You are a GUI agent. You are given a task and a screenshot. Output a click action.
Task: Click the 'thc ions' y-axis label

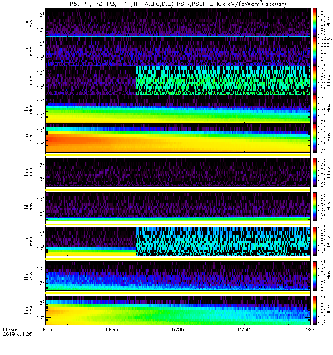click(x=28, y=241)
